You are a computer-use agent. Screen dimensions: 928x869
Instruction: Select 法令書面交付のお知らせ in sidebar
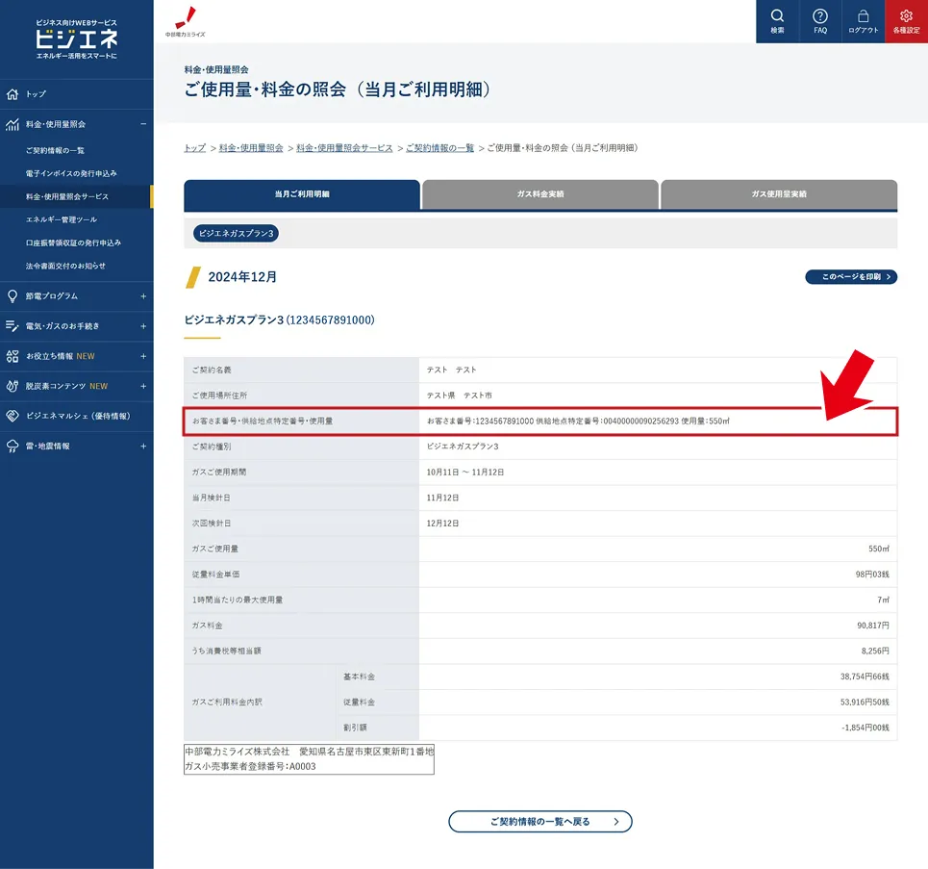coord(65,266)
